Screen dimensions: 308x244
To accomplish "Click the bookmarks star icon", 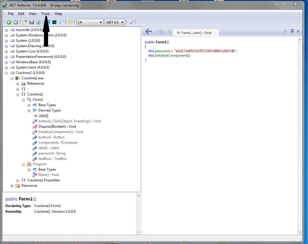I will point(70,22).
